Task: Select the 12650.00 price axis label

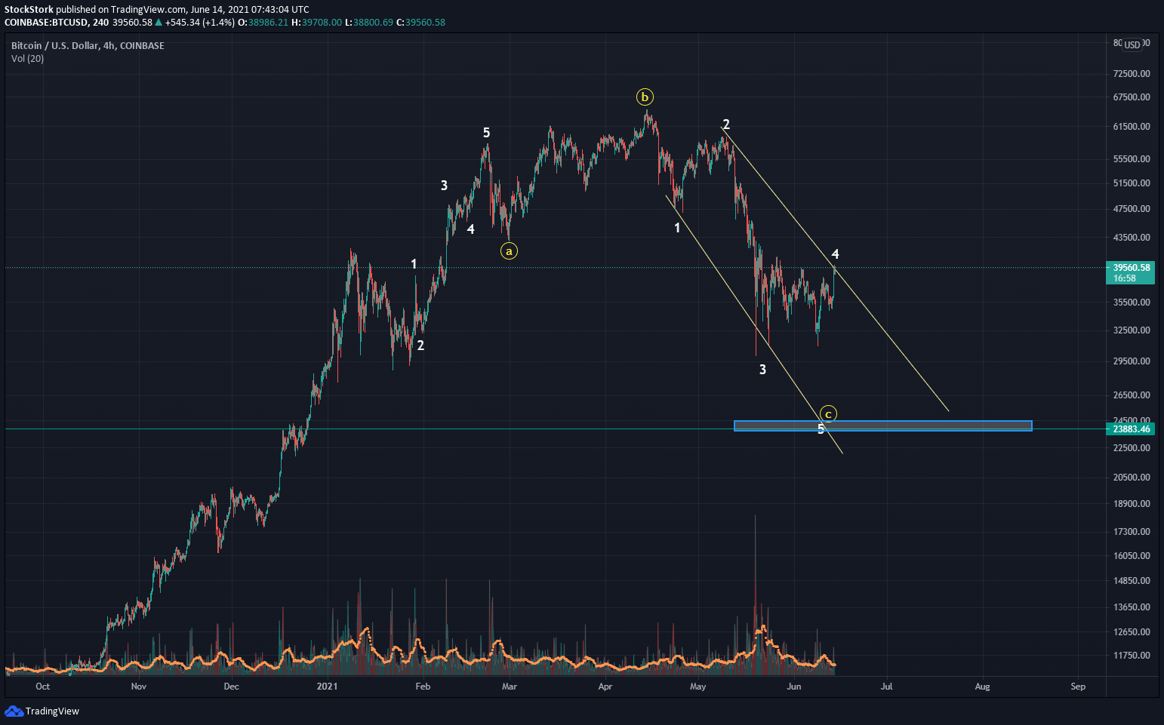Action: tap(1132, 632)
